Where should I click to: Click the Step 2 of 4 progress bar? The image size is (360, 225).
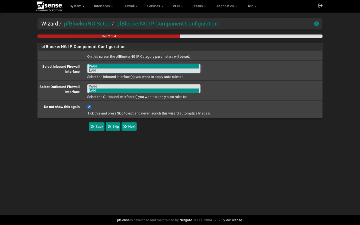pos(109,36)
